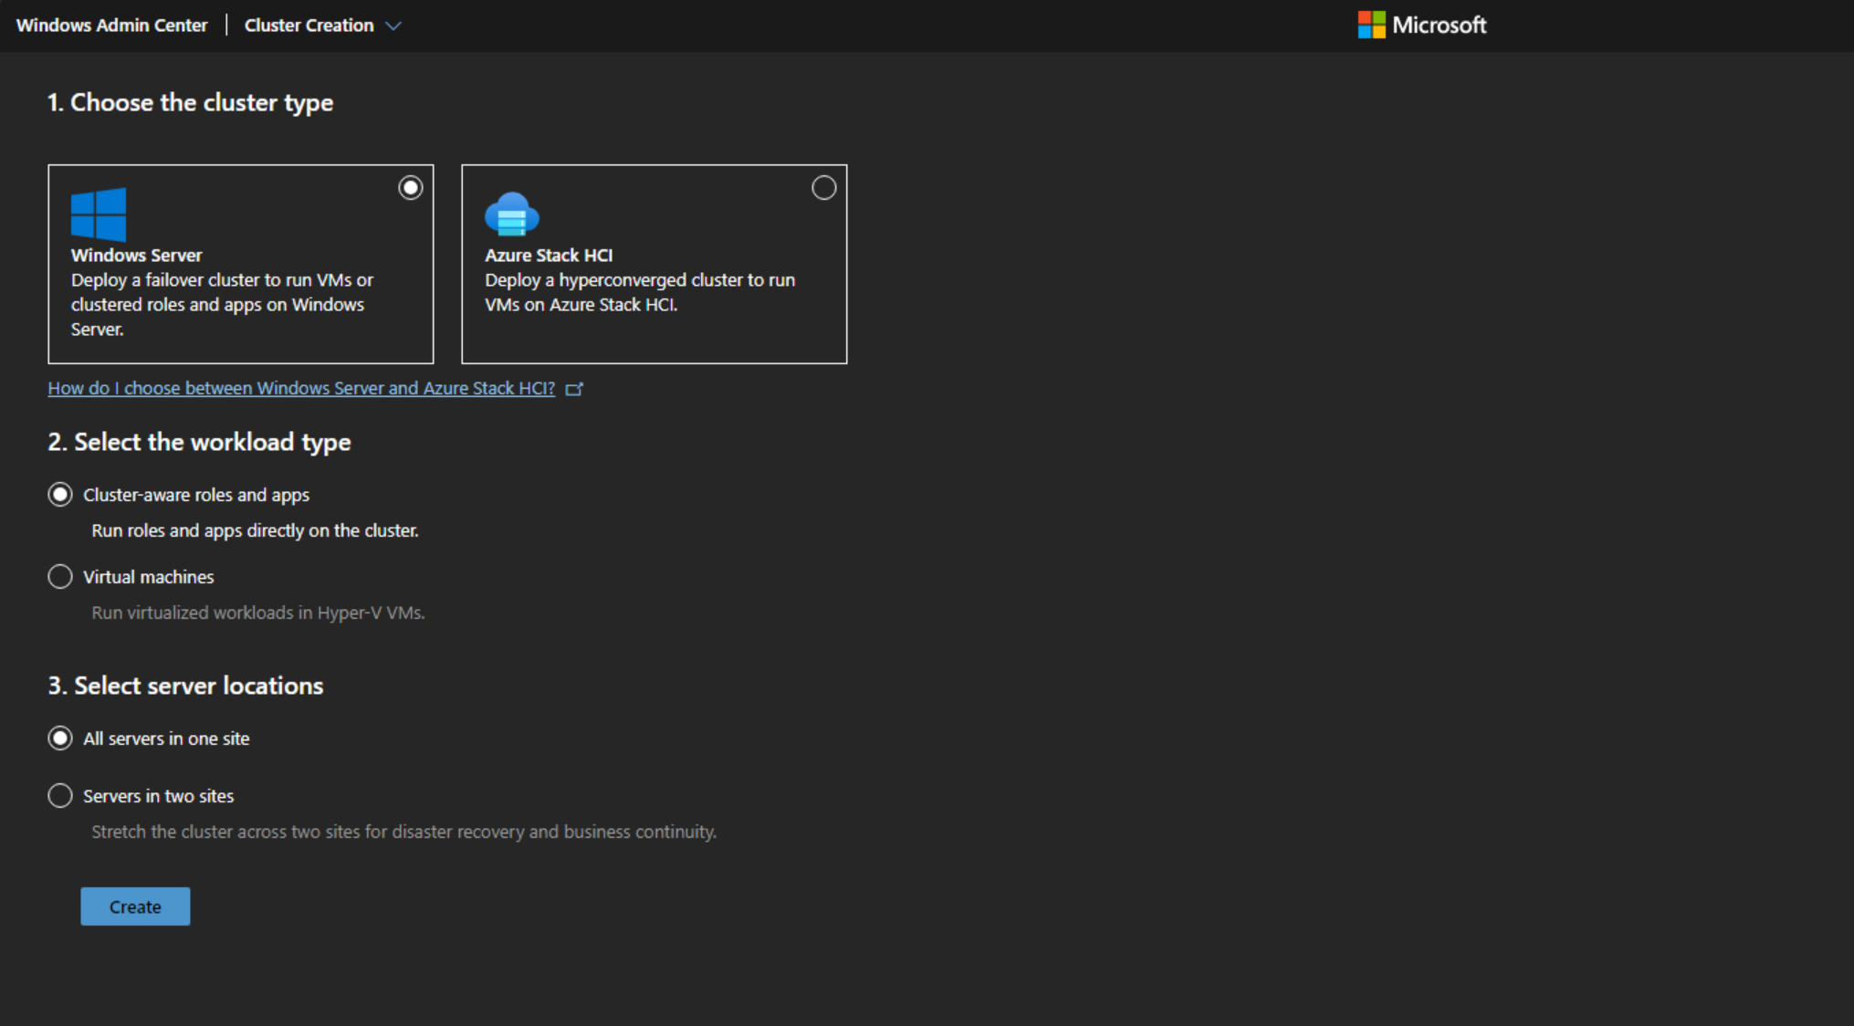Click the Azure Stack HCI cluster card
1854x1026 pixels.
pos(654,265)
